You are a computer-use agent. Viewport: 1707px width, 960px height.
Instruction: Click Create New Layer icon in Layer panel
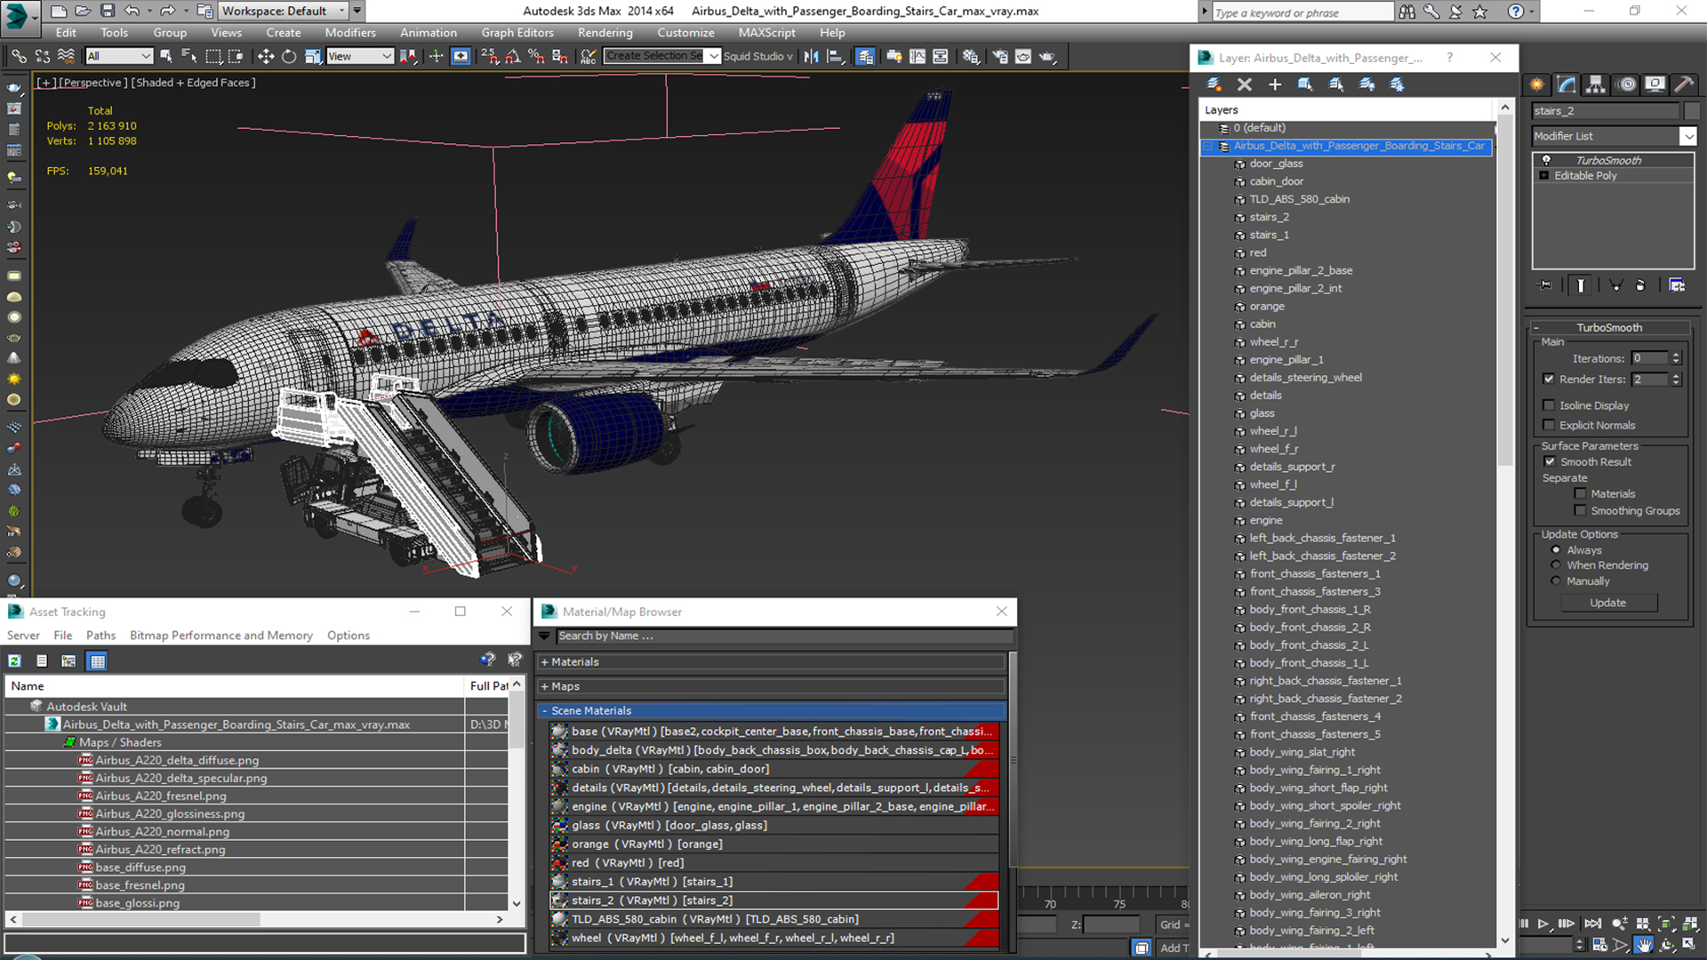[1214, 84]
